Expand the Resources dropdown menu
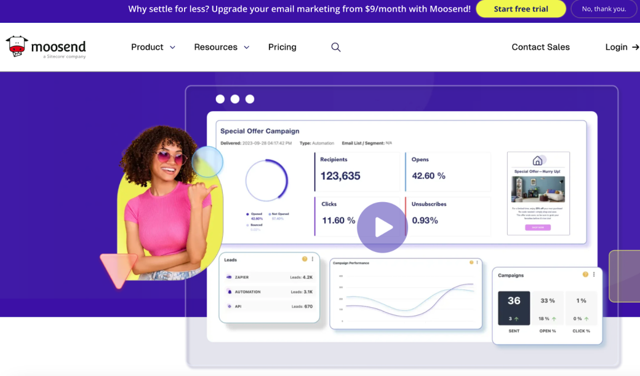The width and height of the screenshot is (640, 376). pyautogui.click(x=222, y=47)
